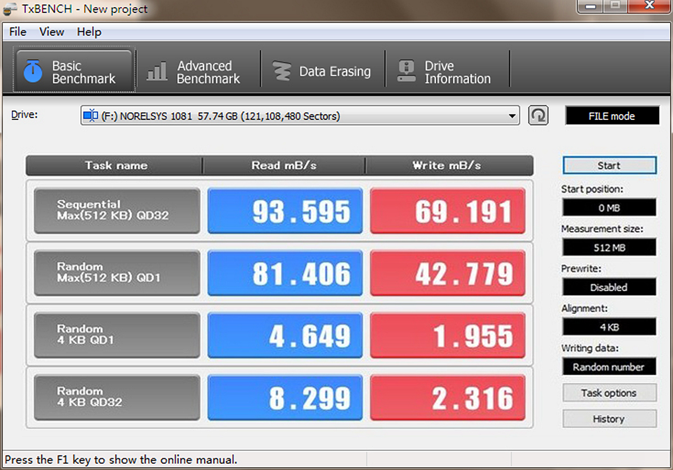Click Random 4 KB QD32 task button

(x=117, y=397)
